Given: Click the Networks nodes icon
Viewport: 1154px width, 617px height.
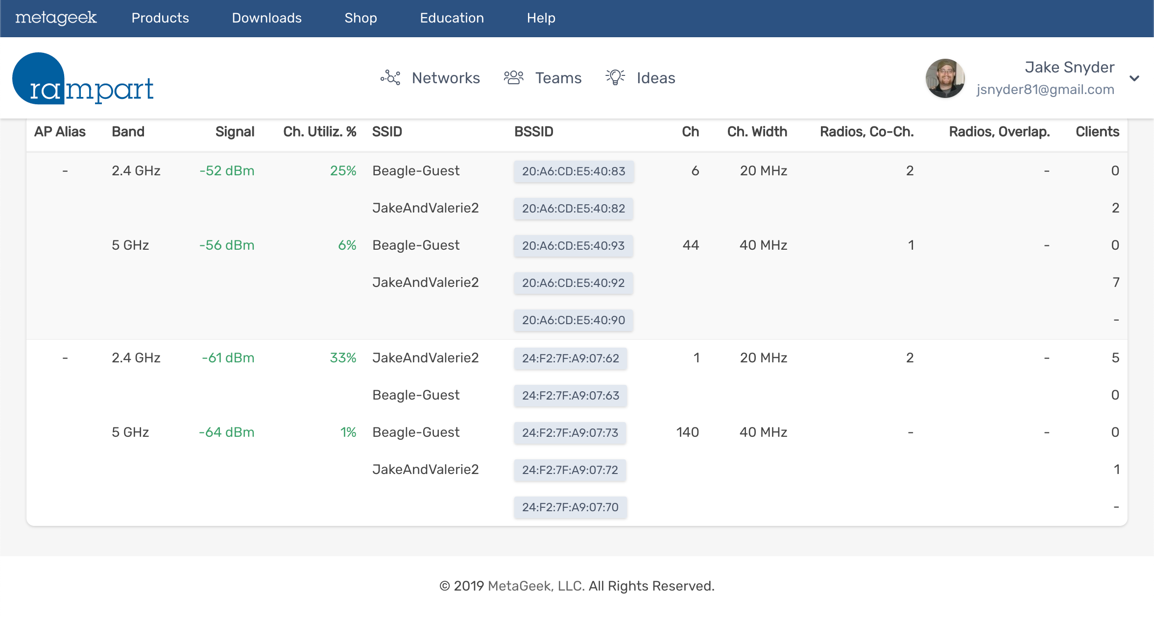Looking at the screenshot, I should click(390, 78).
